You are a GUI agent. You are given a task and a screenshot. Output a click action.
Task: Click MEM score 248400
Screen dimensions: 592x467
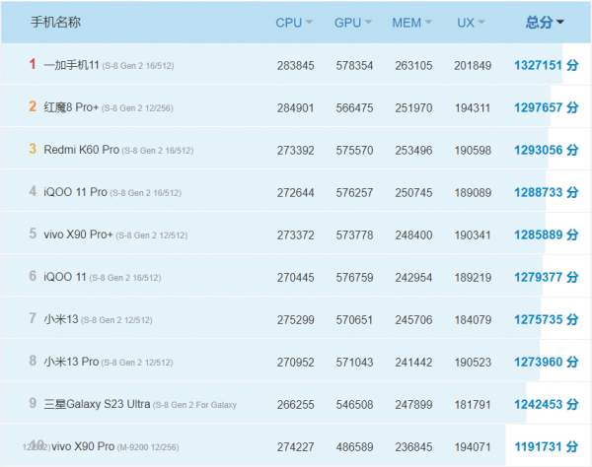click(413, 235)
